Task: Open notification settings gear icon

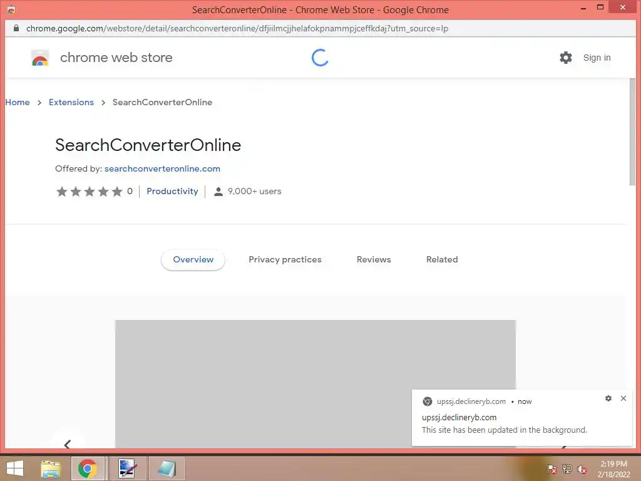Action: coord(608,398)
